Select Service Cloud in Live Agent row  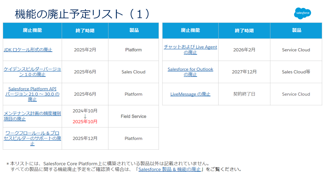click(296, 50)
